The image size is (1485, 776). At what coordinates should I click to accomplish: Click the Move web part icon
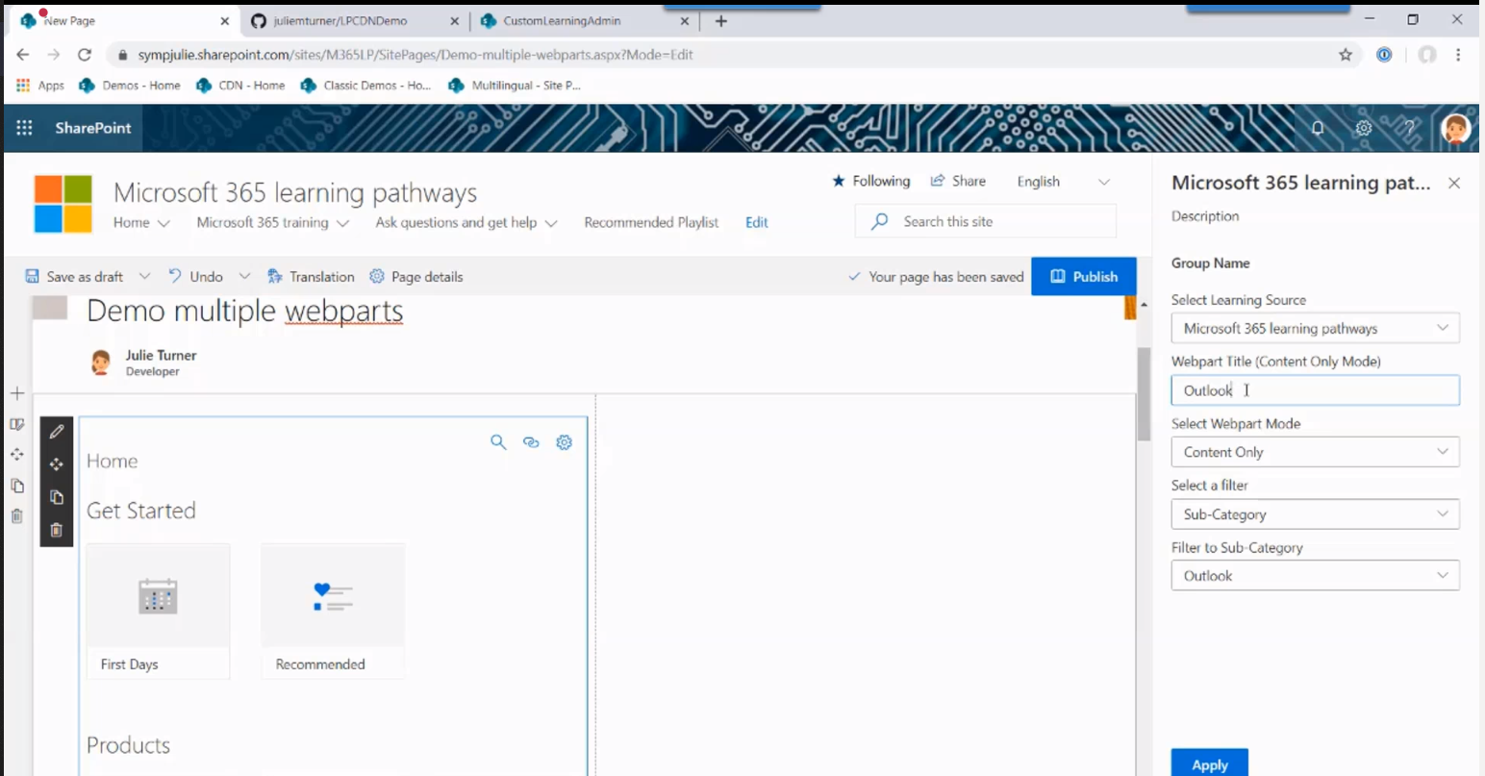pos(56,463)
